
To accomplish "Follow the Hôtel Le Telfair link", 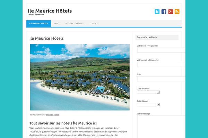I will (x=53, y=115).
